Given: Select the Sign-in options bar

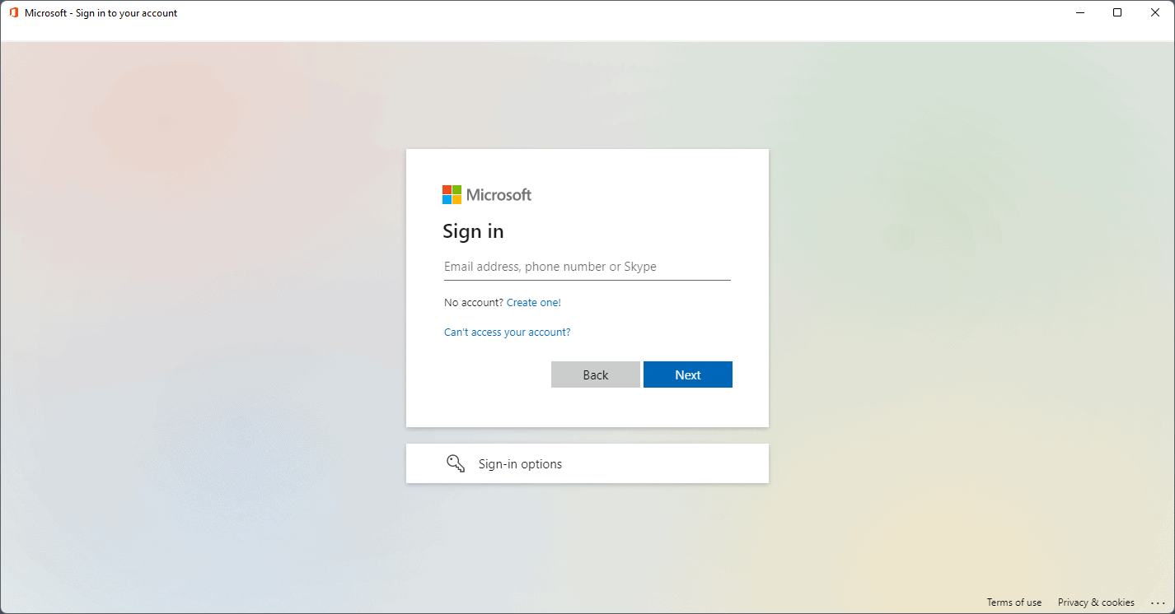Looking at the screenshot, I should tap(587, 463).
